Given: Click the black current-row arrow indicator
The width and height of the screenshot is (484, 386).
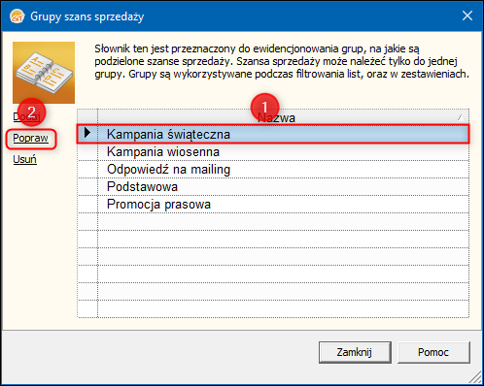Looking at the screenshot, I should (86, 133).
